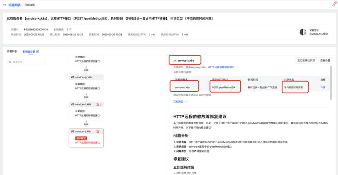Click the magnifier icon in the node search box

[10, 62]
